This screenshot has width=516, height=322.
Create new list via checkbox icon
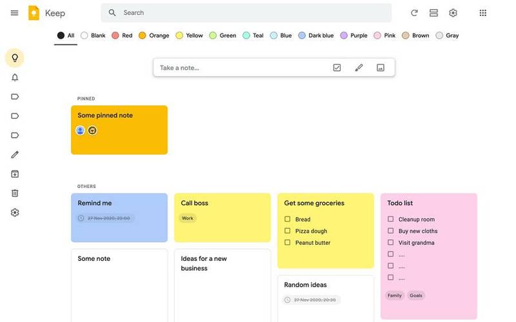(337, 68)
